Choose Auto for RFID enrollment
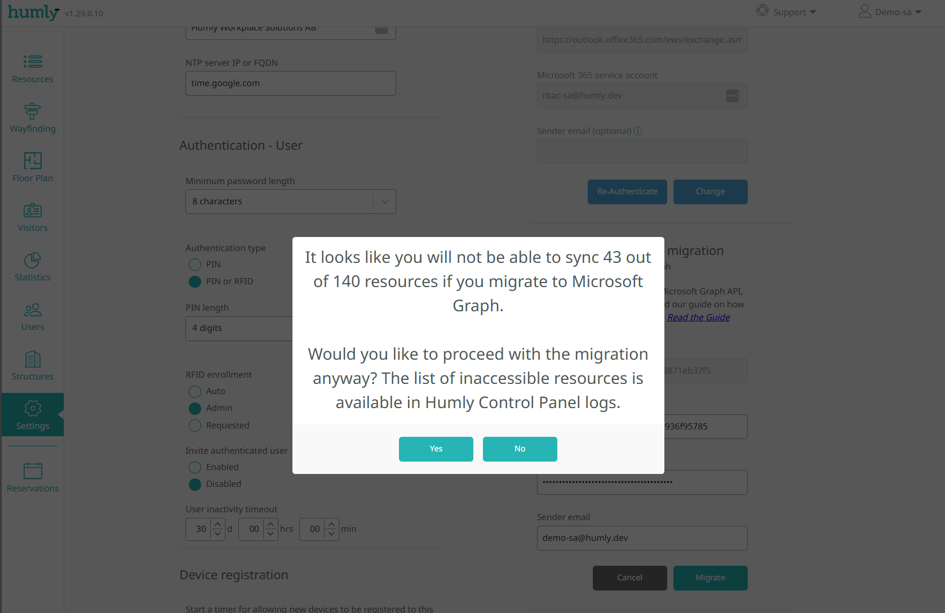Viewport: 945px width, 613px height. (195, 391)
